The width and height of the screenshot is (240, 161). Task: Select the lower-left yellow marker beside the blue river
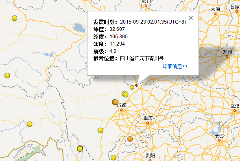pos(29,124)
